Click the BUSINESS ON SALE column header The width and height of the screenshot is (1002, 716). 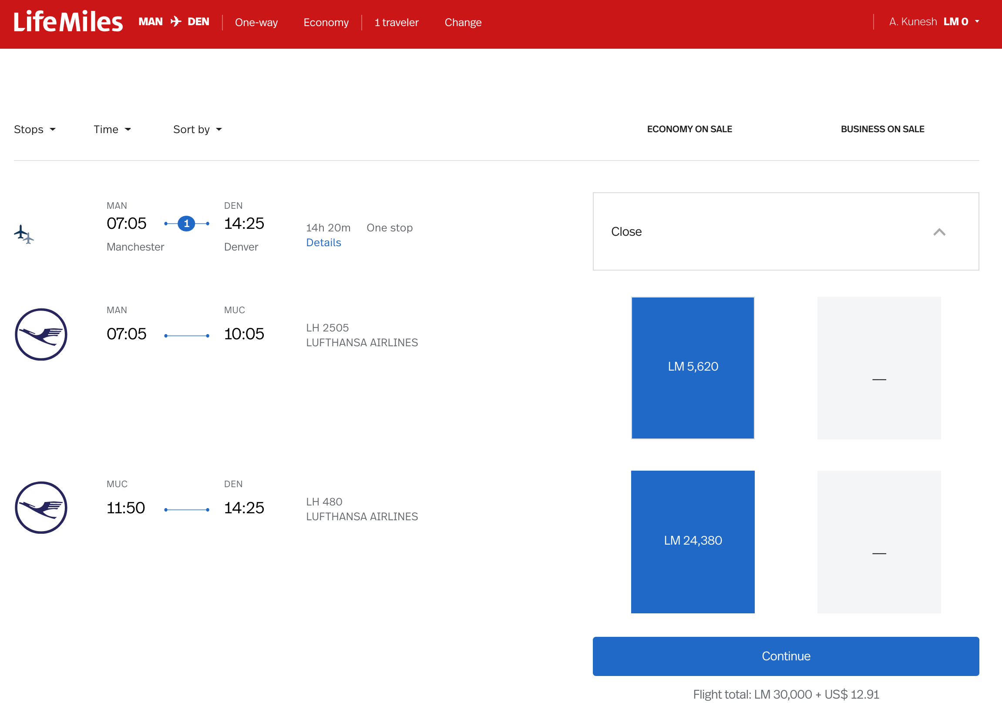(x=882, y=129)
